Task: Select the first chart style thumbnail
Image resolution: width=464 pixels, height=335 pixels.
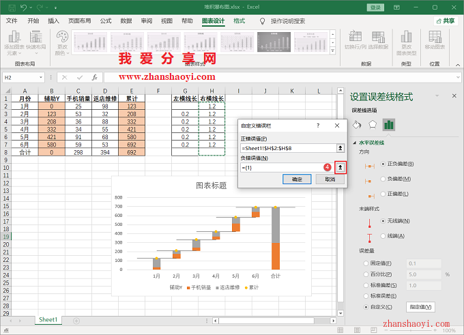Action: click(90, 42)
